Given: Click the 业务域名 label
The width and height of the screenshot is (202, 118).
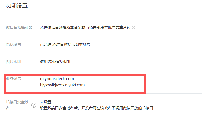Looking at the screenshot, I should click(x=14, y=79).
